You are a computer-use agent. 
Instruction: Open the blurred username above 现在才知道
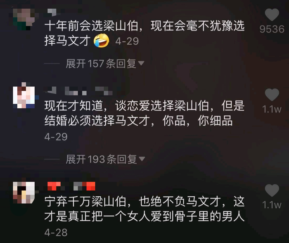[78, 91]
